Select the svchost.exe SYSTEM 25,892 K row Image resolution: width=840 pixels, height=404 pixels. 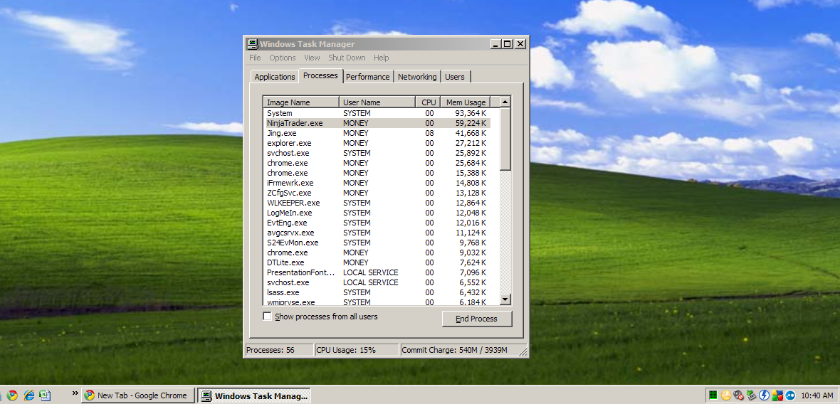[377, 153]
